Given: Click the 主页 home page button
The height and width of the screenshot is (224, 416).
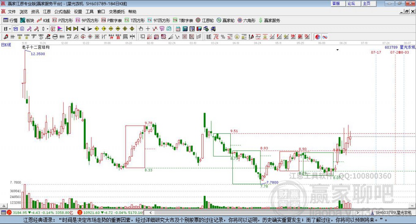Looking at the screenshot, I should 368,3.
